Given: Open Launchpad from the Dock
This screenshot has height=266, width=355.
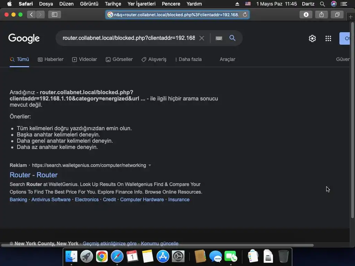Looking at the screenshot, I should [86, 257].
